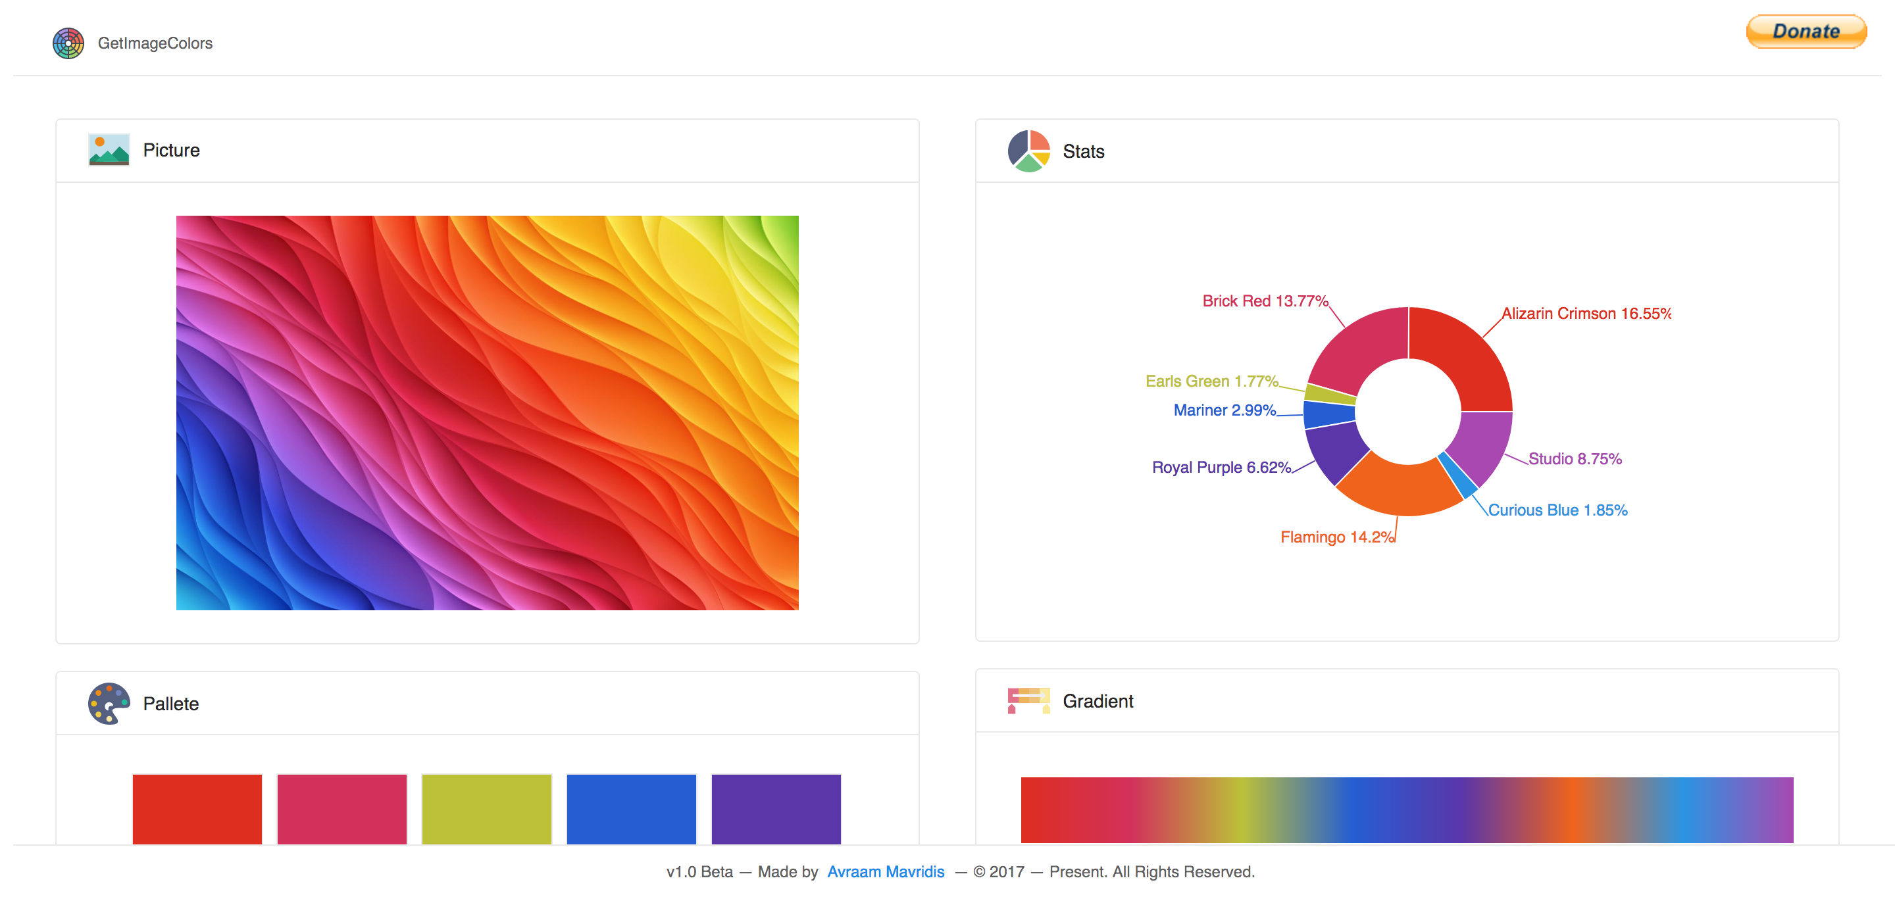Click the Earls Green 1.77% chart label
Viewport: 1895px width, 897px height.
[x=1212, y=381]
